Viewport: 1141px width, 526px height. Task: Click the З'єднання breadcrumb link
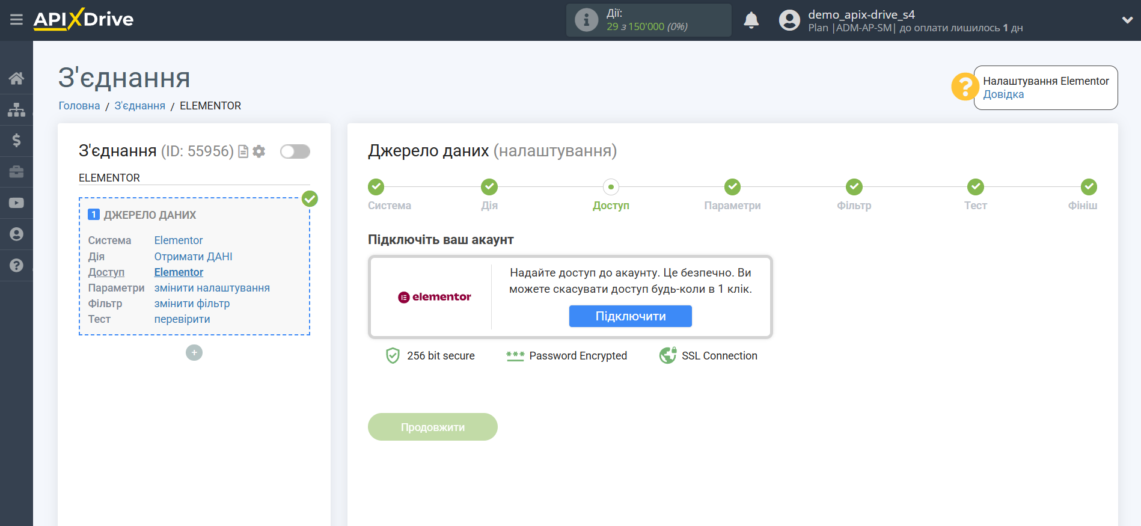(139, 106)
